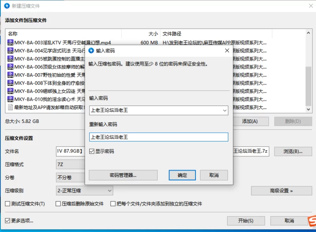Open the 分卷 不分卷 dropdown
Screen dimensions: 316x232
click(70, 177)
